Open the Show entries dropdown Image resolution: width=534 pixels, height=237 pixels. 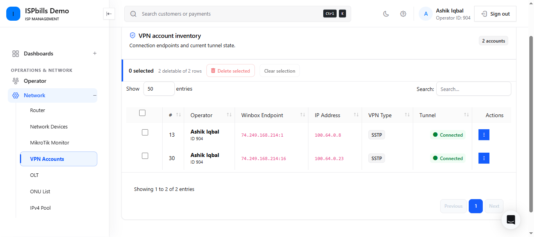159,89
